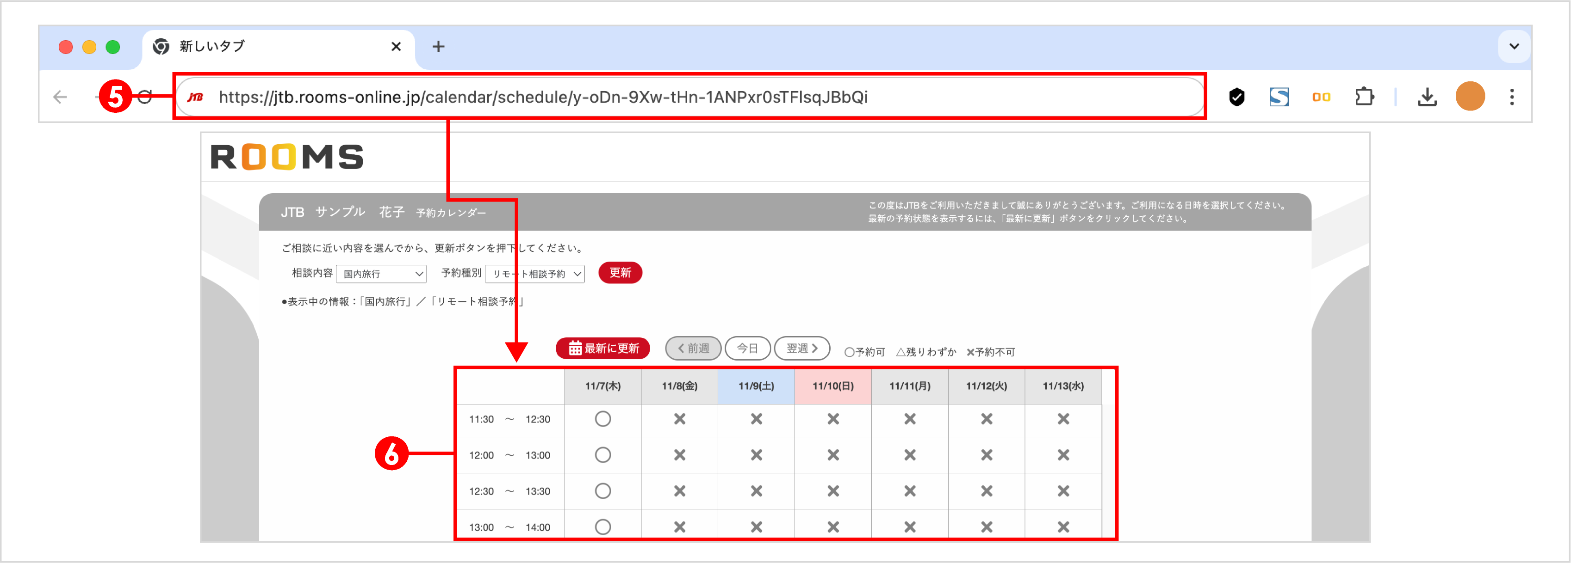Image resolution: width=1571 pixels, height=563 pixels.
Task: Expand the tab search chevron at top right
Action: coord(1513,46)
